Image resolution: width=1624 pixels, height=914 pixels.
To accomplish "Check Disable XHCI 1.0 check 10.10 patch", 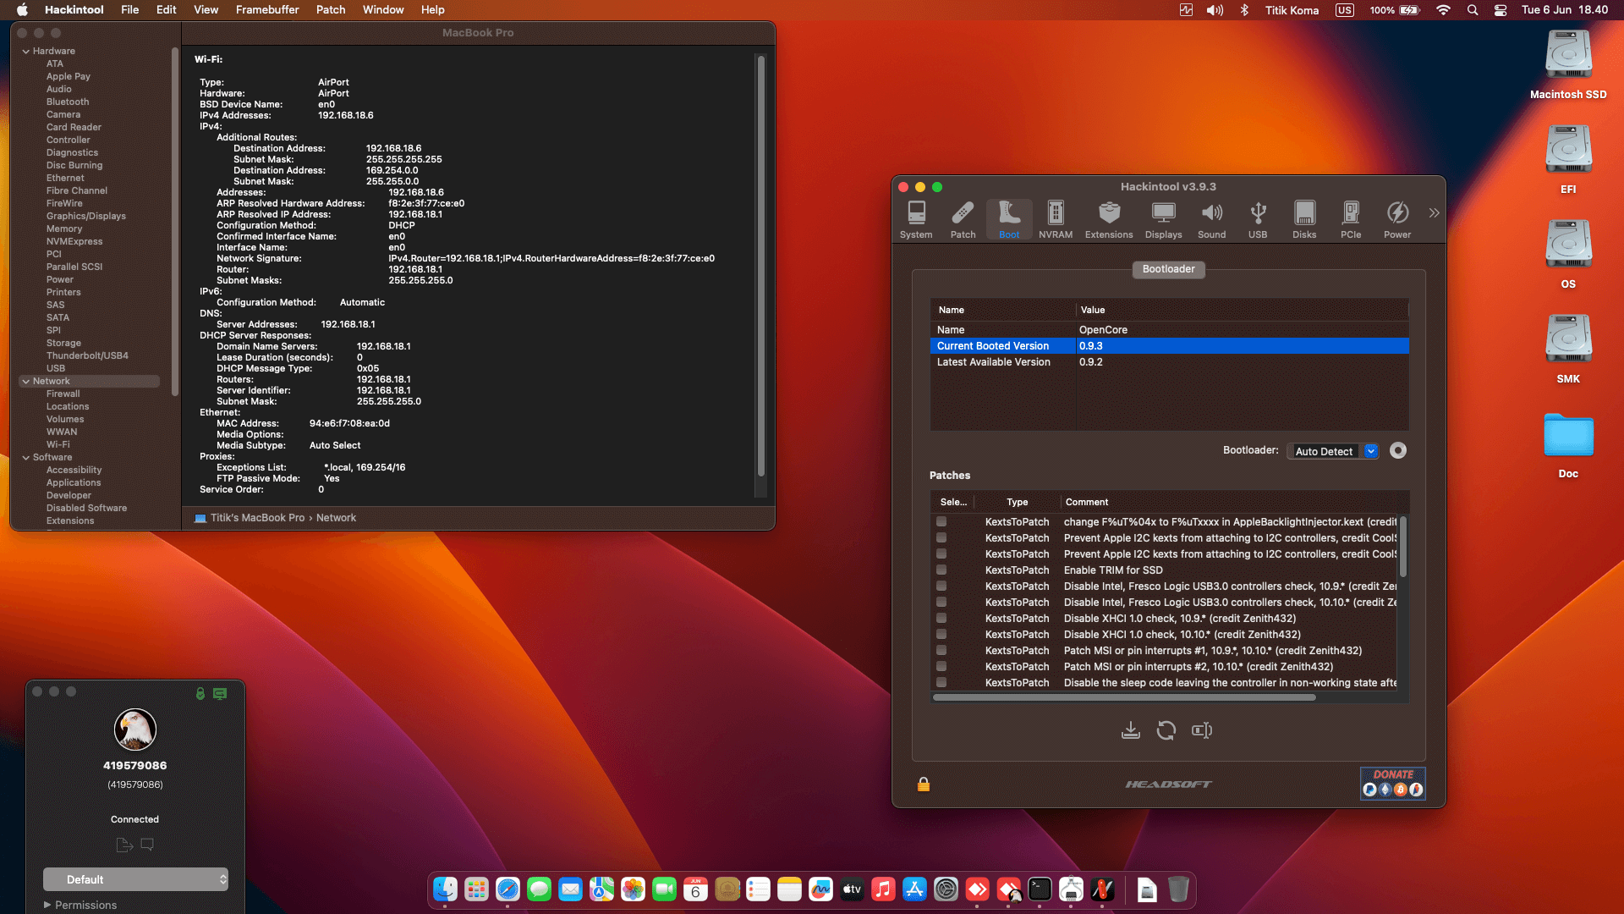I will (941, 635).
